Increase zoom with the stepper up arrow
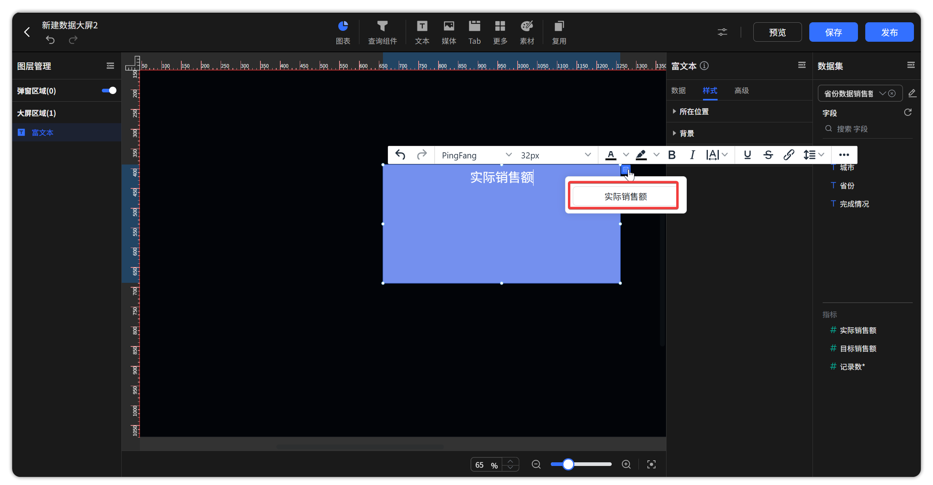The image size is (933, 485). pyautogui.click(x=510, y=461)
